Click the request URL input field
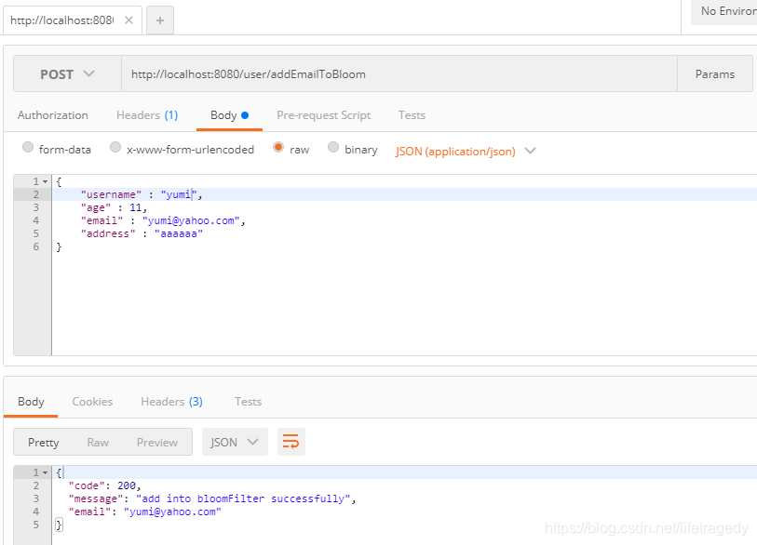Viewport: 757px width, 545px height. [x=399, y=73]
